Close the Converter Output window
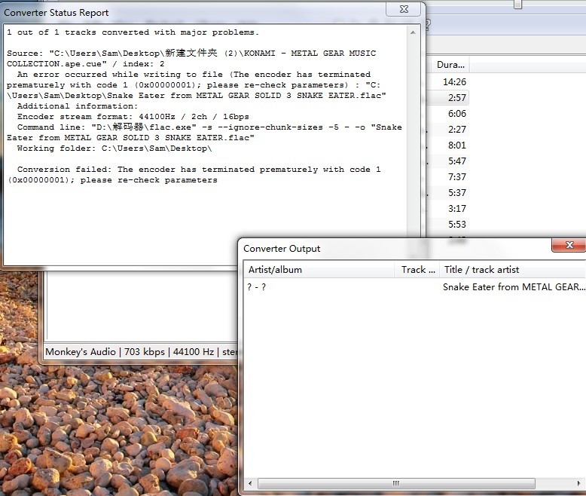This screenshot has height=496, width=586. (569, 245)
